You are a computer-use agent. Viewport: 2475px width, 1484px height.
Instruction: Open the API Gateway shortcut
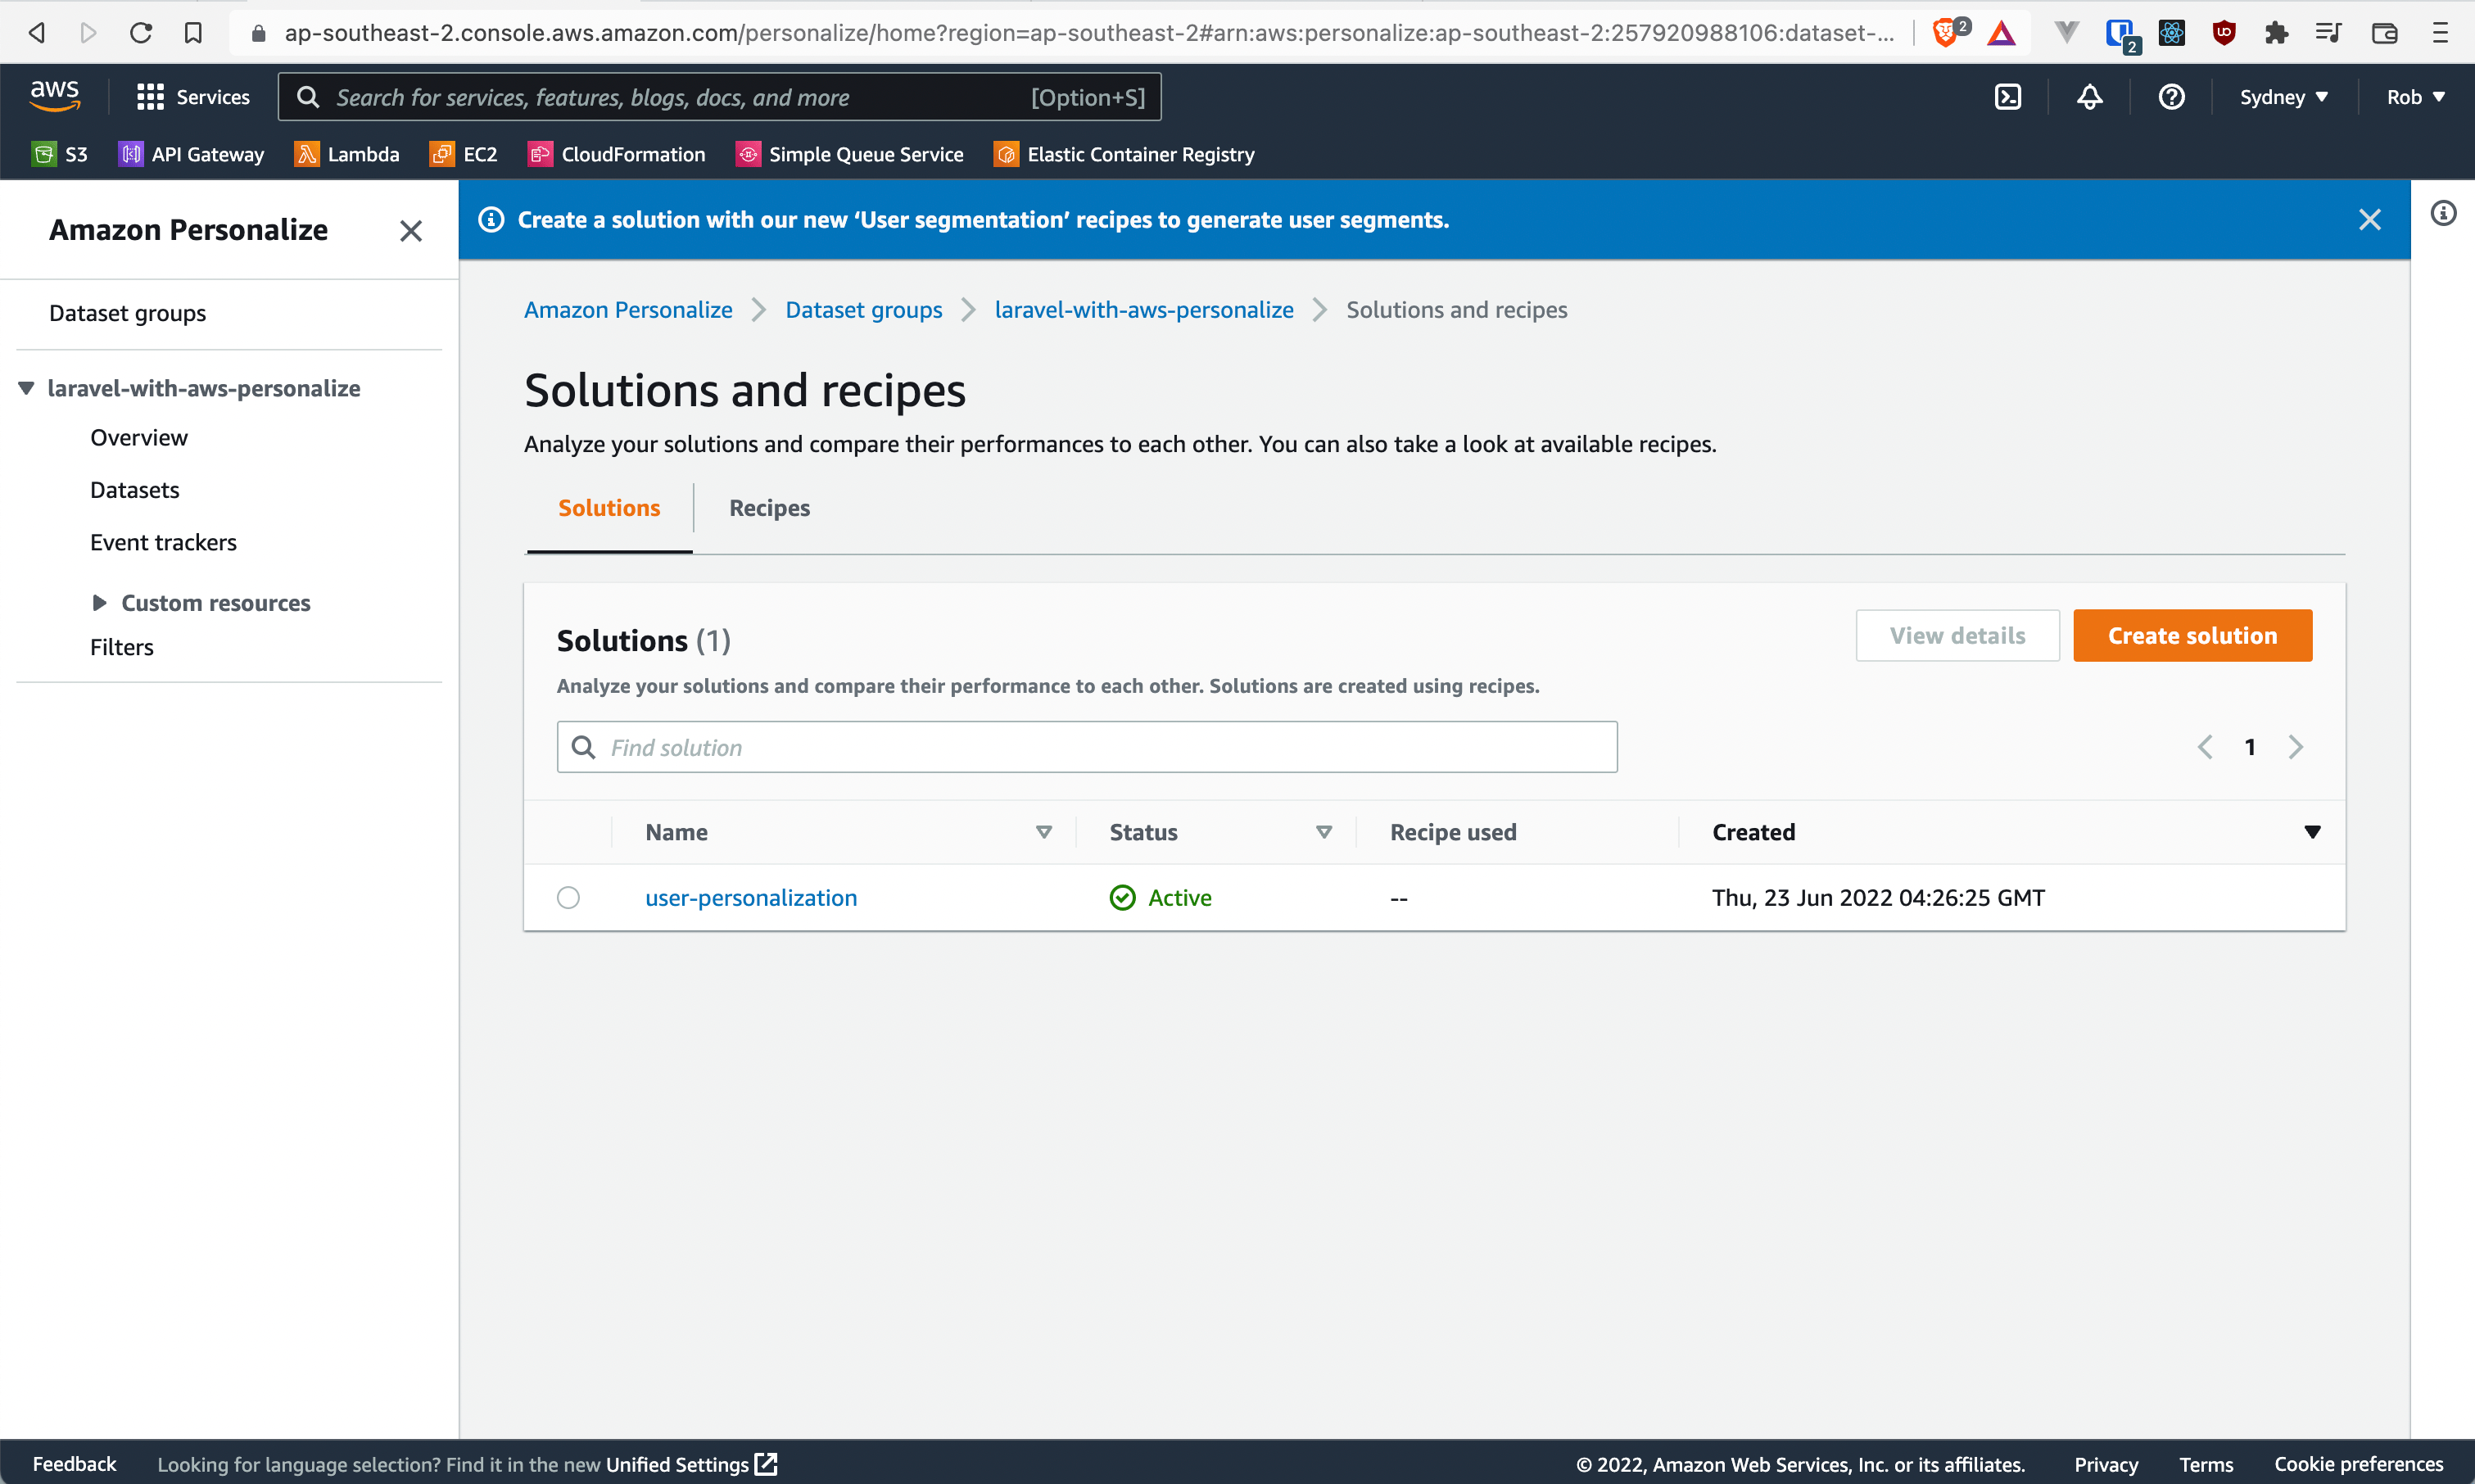[191, 154]
